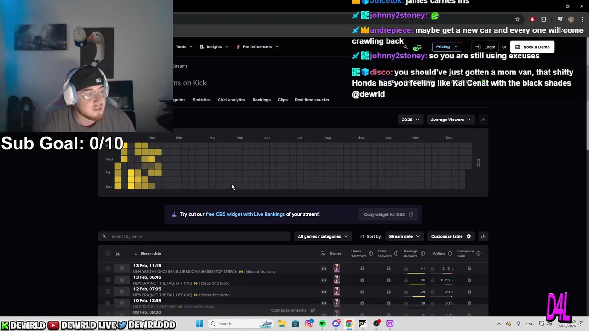589x331 pixels.
Task: Open game thumbnail for 13 Feb, 11:15 stream
Action: (x=336, y=268)
